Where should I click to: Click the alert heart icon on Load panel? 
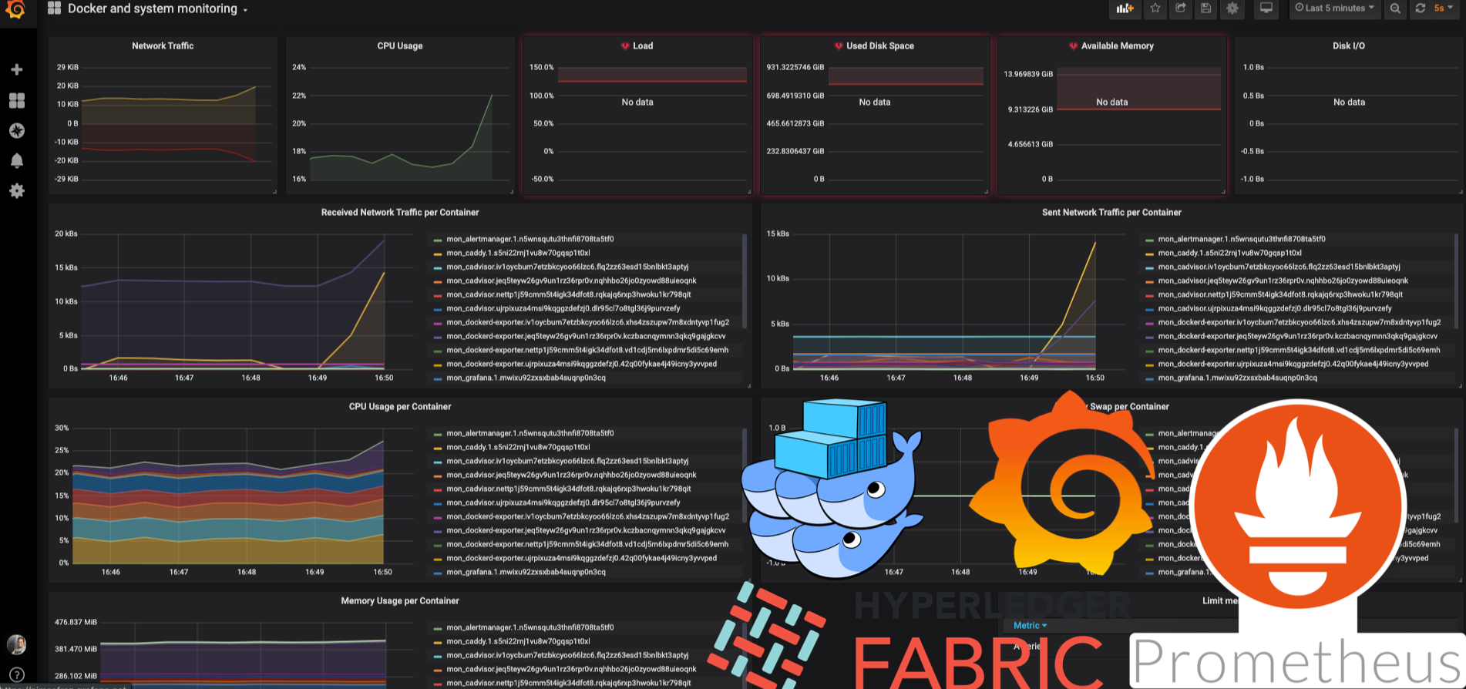pyautogui.click(x=625, y=46)
